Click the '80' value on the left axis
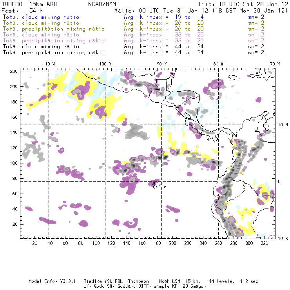Viewport: 290px width, 290px height. (x=15, y=178)
